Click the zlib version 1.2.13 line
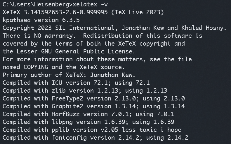 point(85,91)
